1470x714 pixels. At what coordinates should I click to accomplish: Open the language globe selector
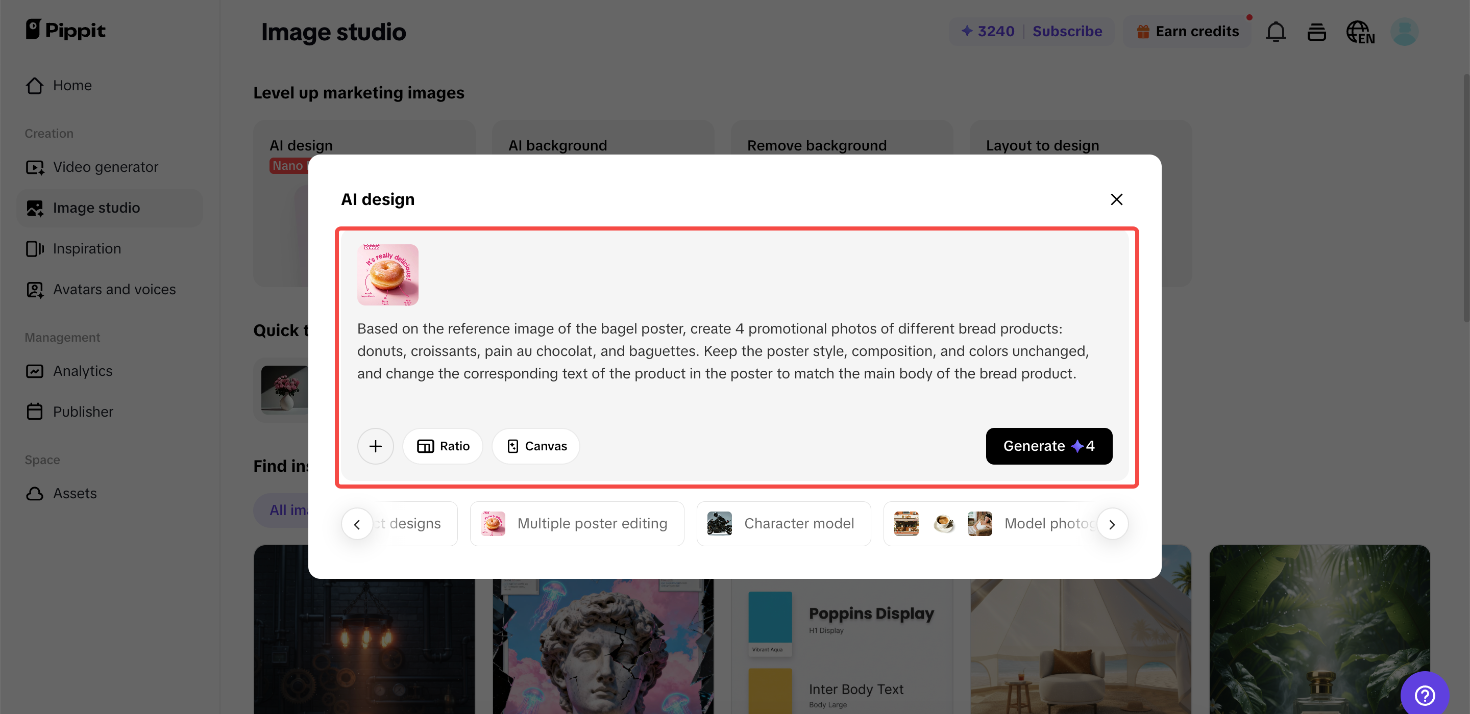[x=1360, y=32]
